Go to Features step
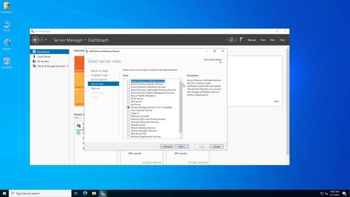This screenshot has height=197, width=350. click(95, 89)
